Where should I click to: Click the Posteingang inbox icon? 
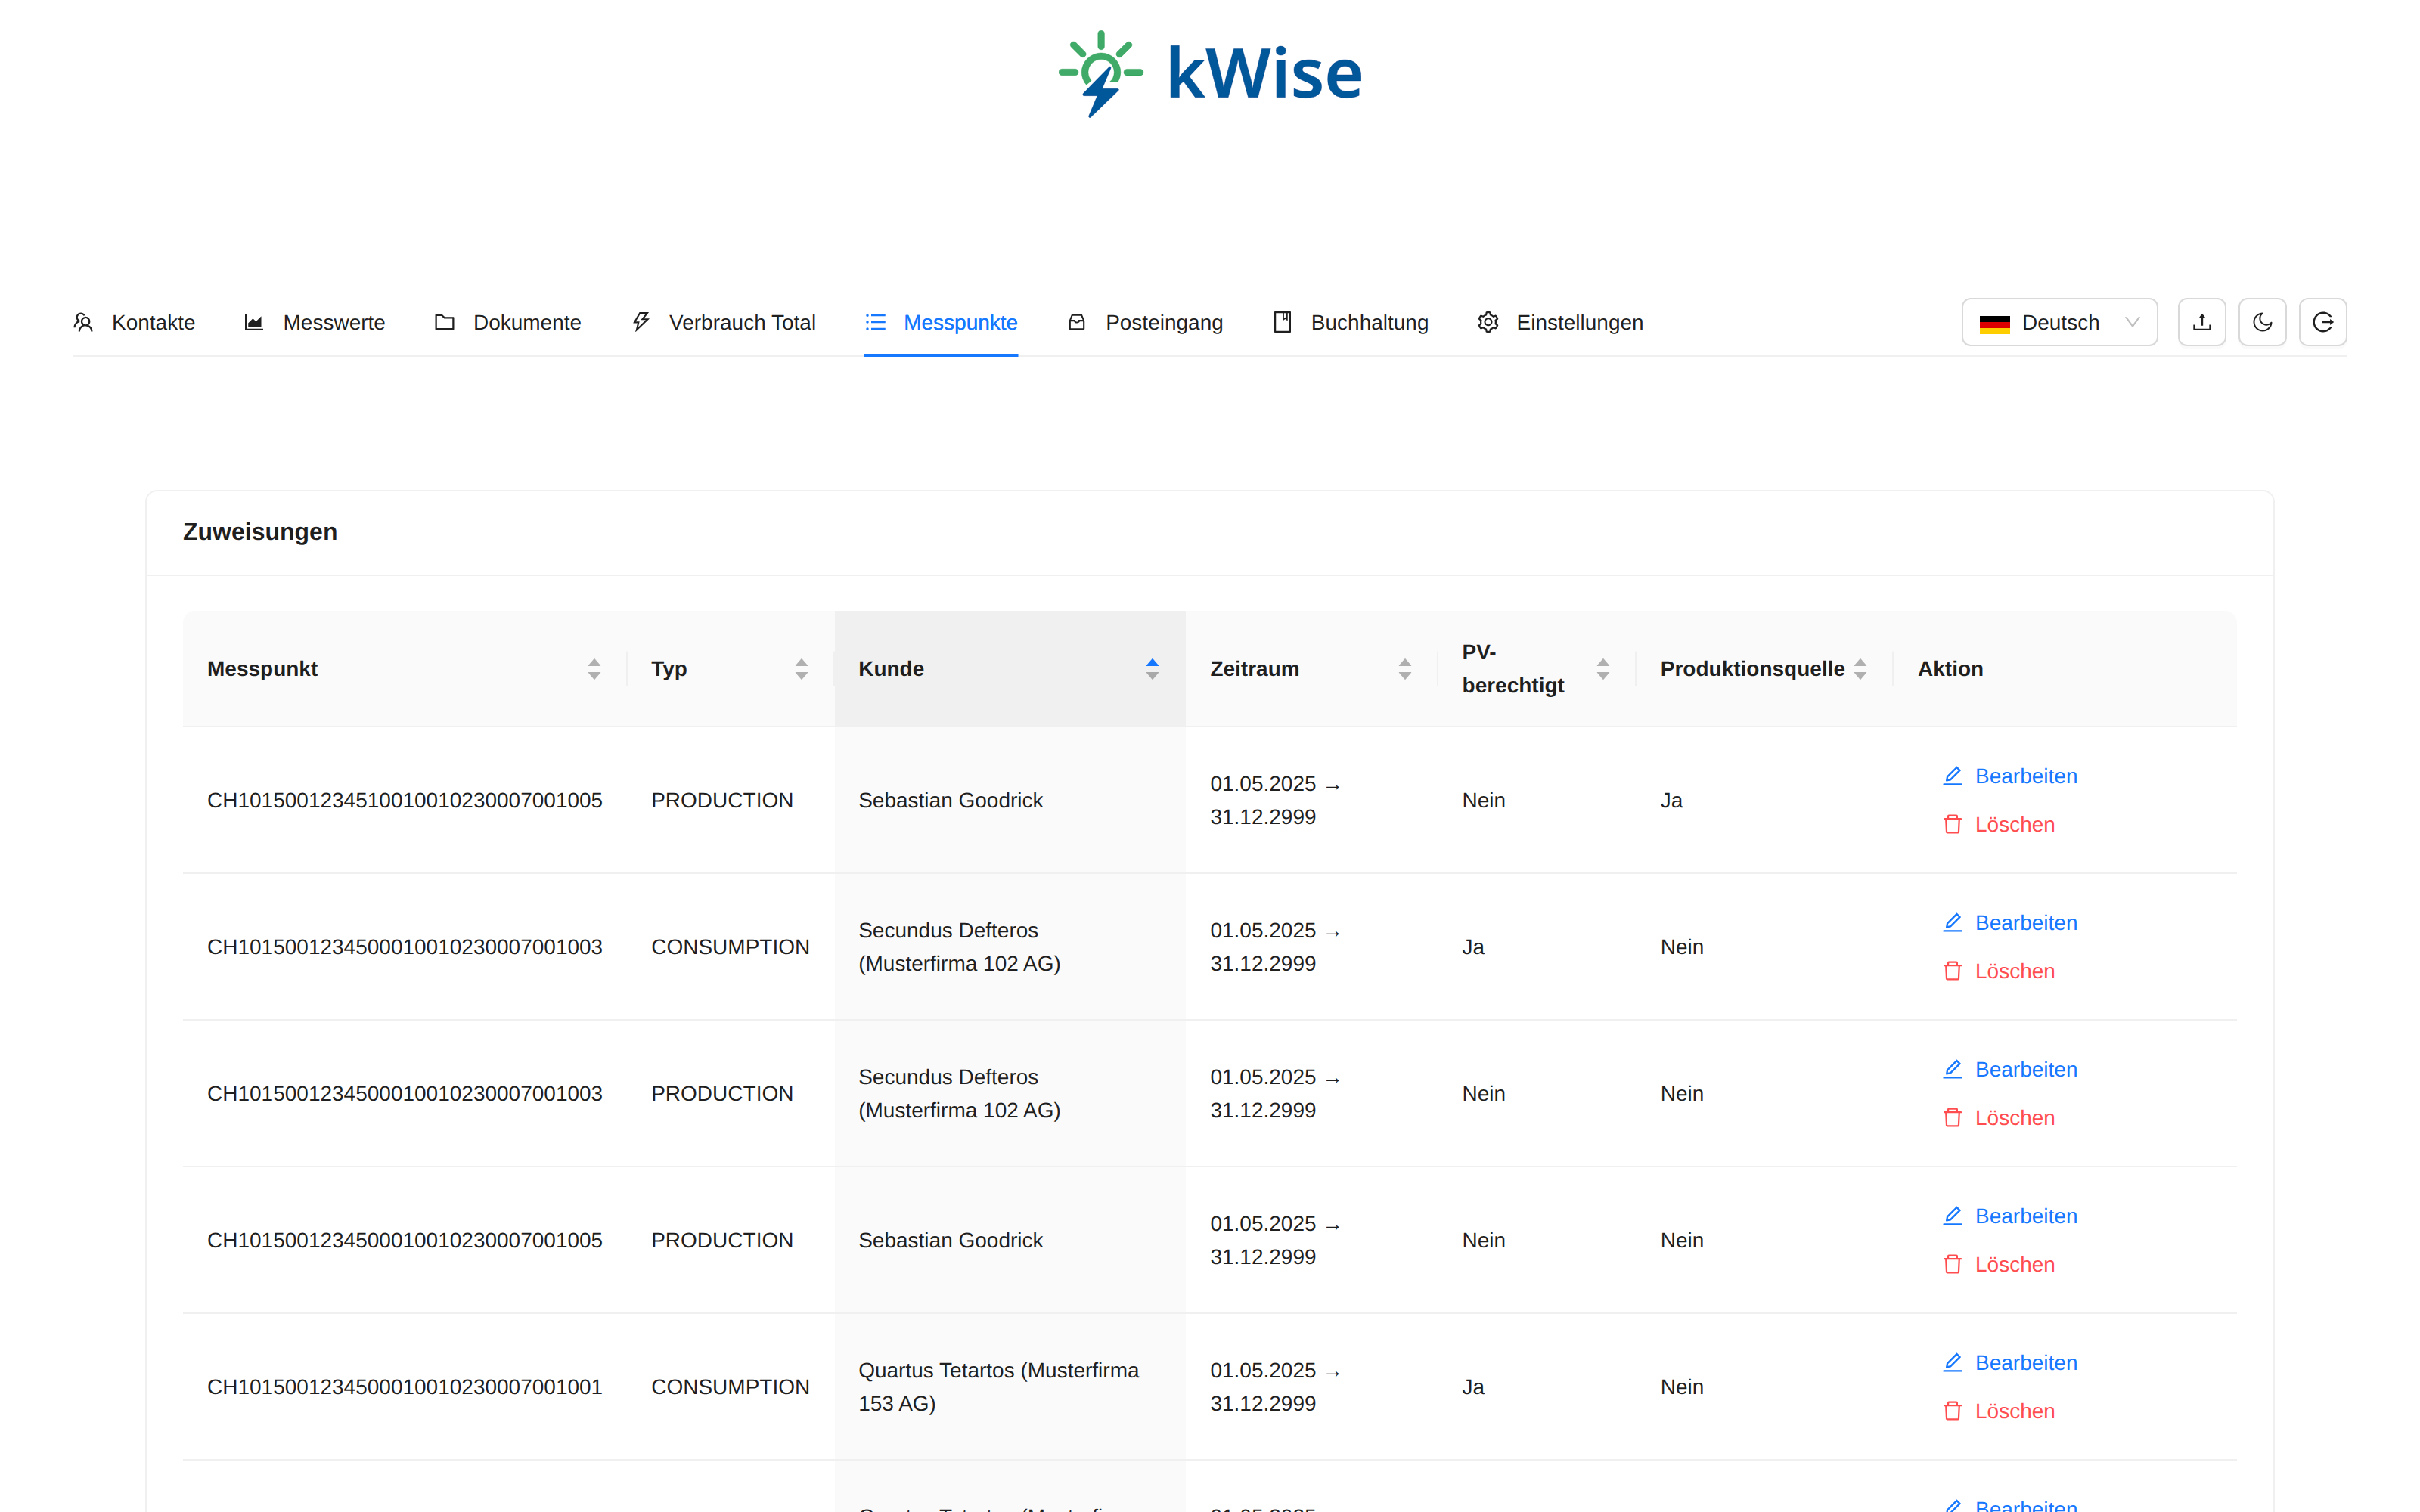(1077, 322)
